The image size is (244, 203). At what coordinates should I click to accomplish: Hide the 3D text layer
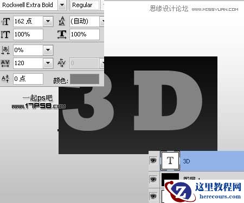click(x=153, y=160)
